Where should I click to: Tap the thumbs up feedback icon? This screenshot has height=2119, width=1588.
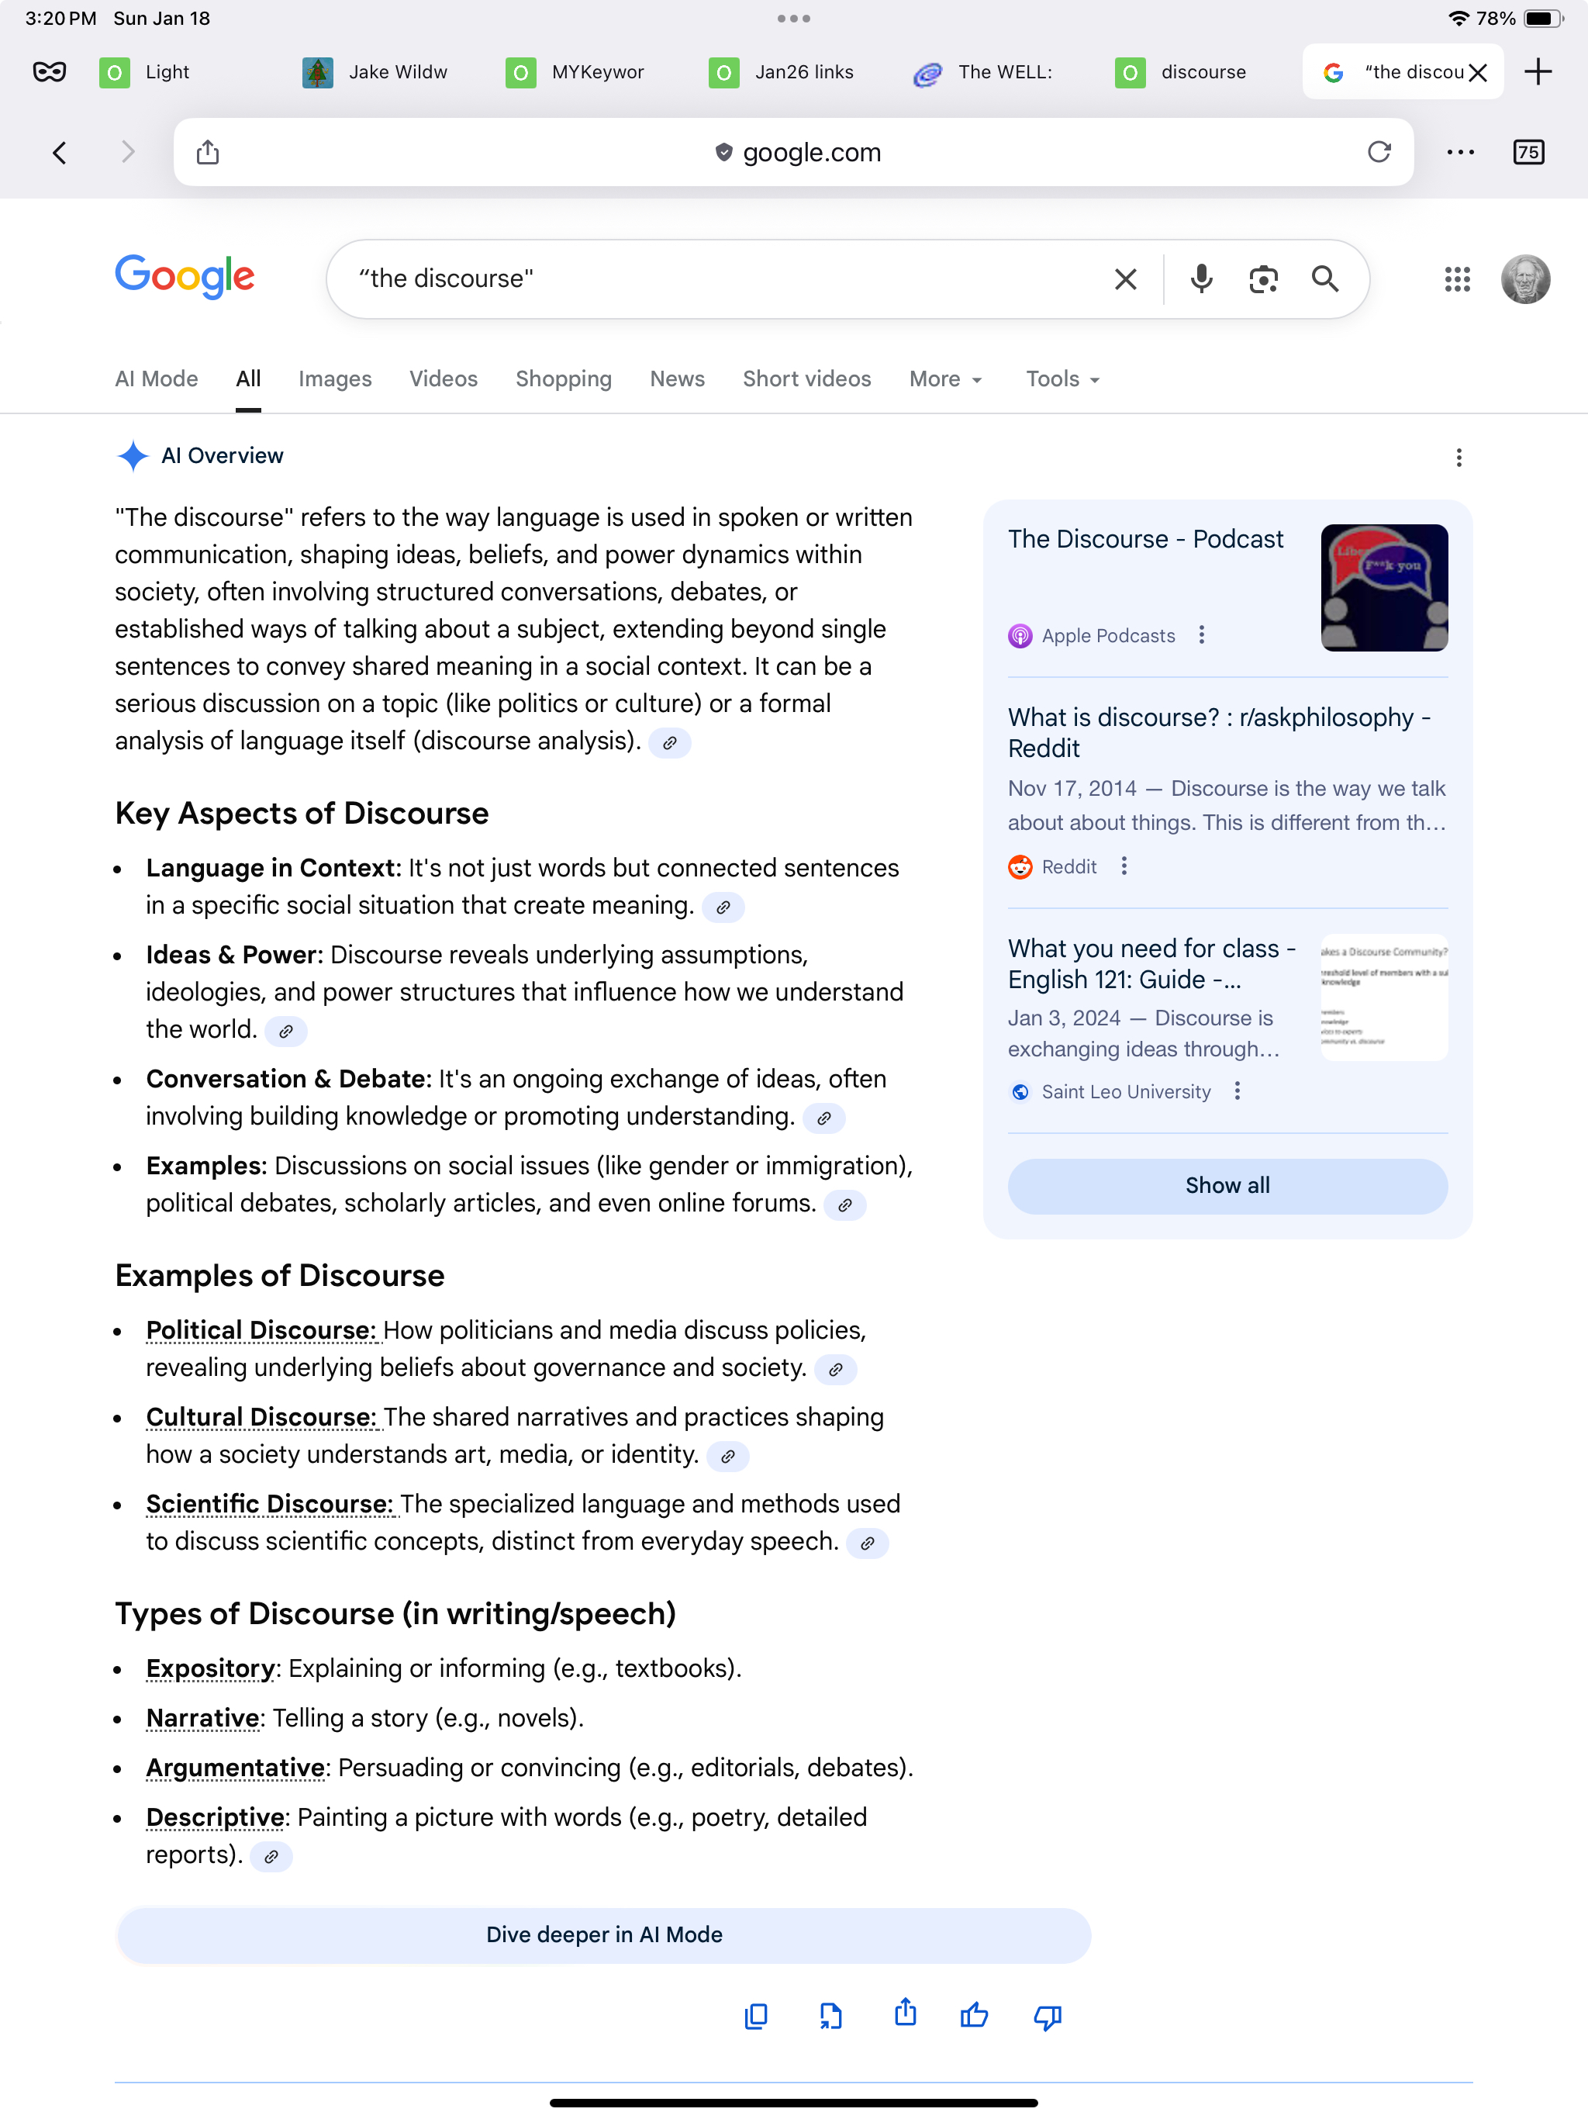point(974,2016)
